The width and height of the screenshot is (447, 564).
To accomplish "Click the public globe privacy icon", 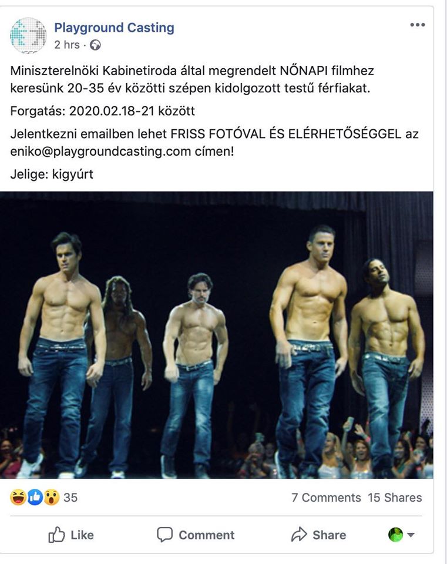I will tap(95, 45).
